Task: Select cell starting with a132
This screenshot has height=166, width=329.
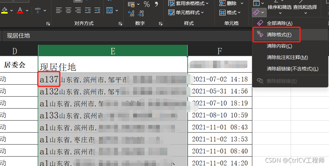Action: tap(113, 91)
